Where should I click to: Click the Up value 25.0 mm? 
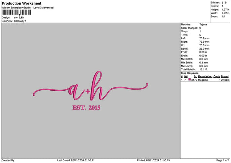click(204, 45)
